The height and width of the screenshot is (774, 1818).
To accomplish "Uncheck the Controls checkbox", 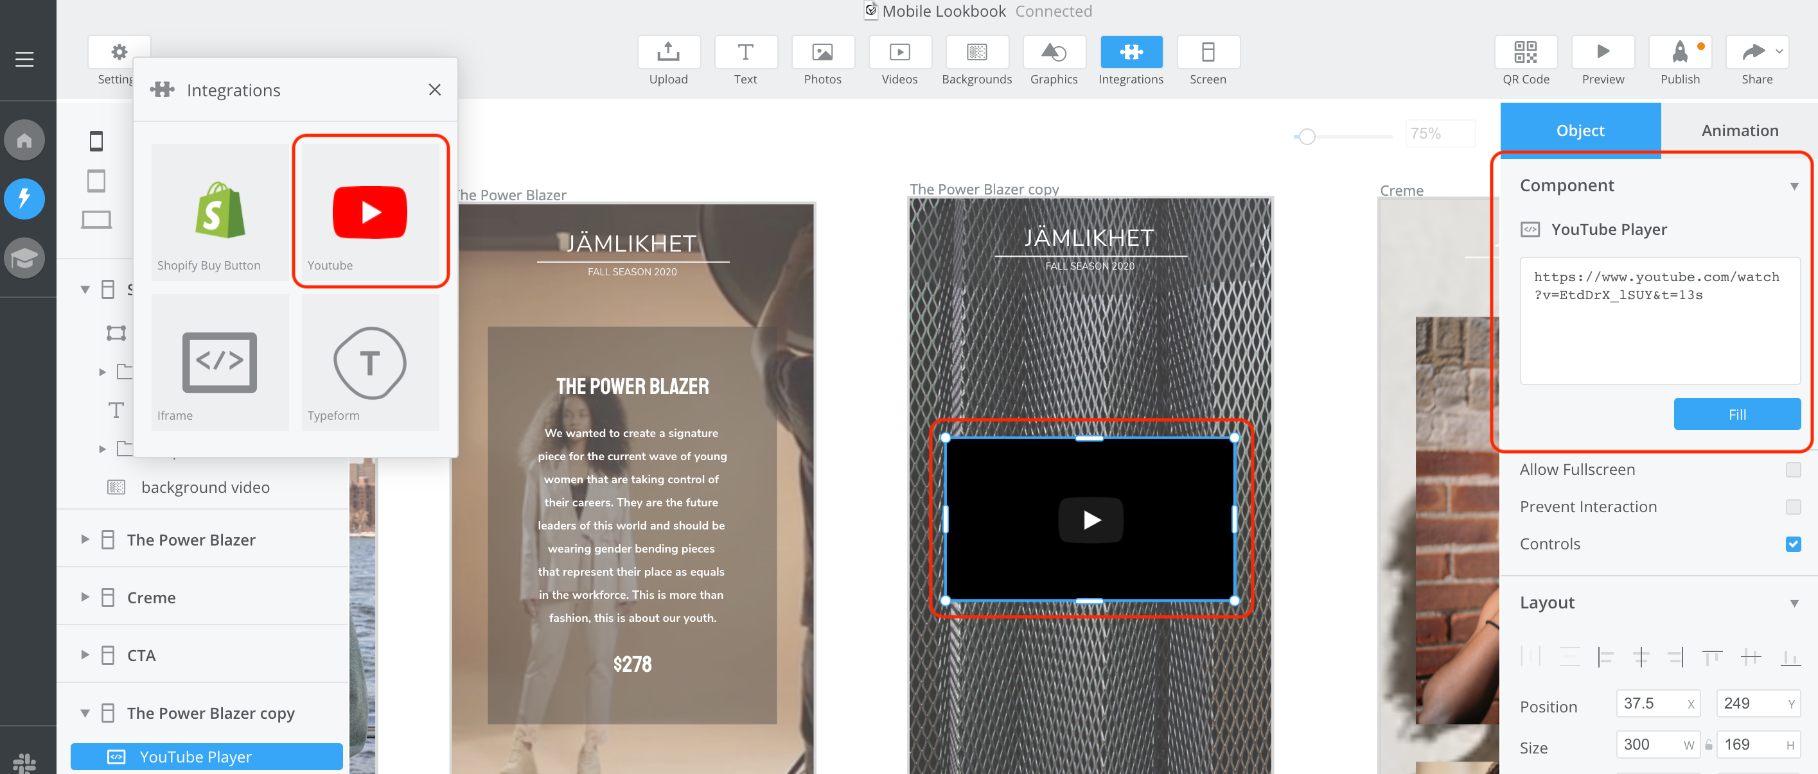I will (x=1792, y=544).
